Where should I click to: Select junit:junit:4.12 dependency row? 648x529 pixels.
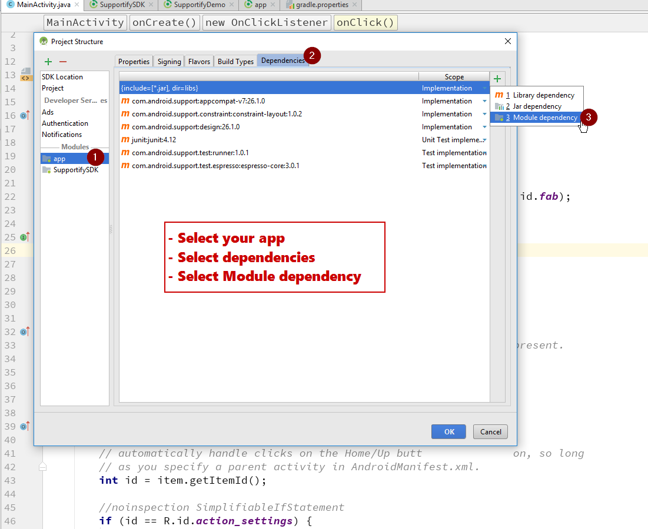click(304, 140)
